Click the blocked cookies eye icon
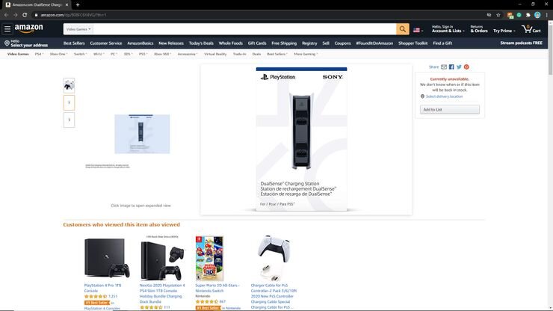 click(489, 15)
